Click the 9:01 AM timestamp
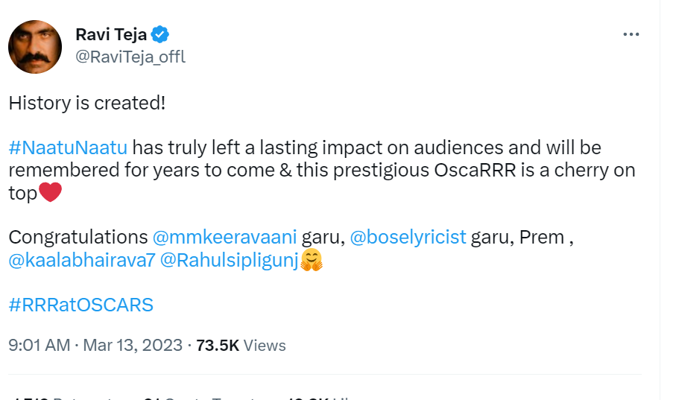676x400 pixels. (x=39, y=345)
